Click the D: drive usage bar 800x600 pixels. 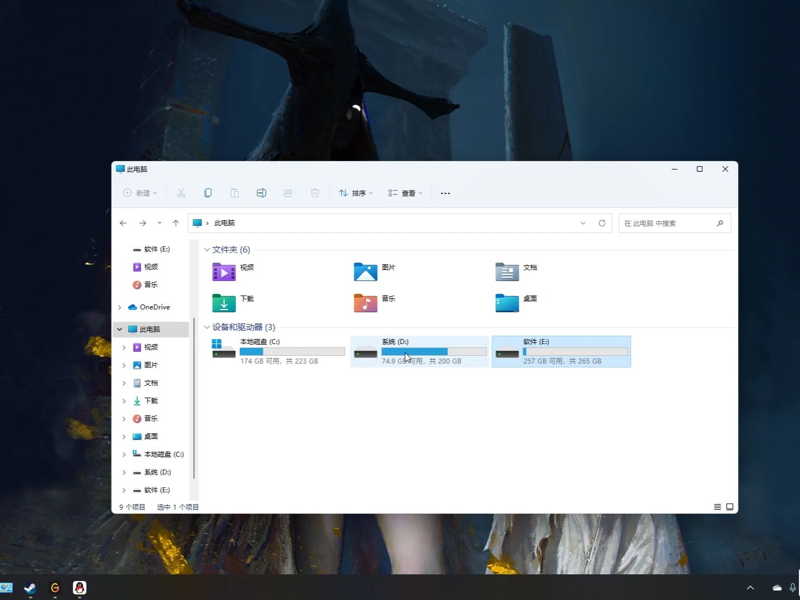tap(434, 351)
